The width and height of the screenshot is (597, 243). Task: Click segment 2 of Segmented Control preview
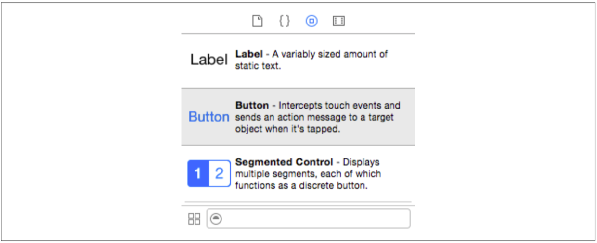click(220, 173)
